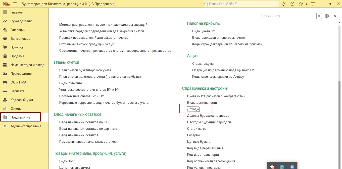Clear the section search field

[x=319, y=16]
